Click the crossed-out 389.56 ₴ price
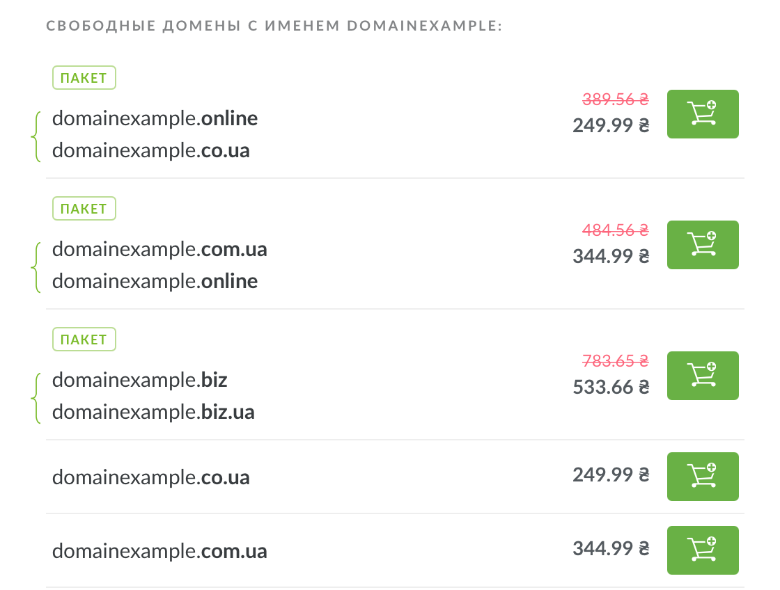This screenshot has height=590, width=780. 615,99
